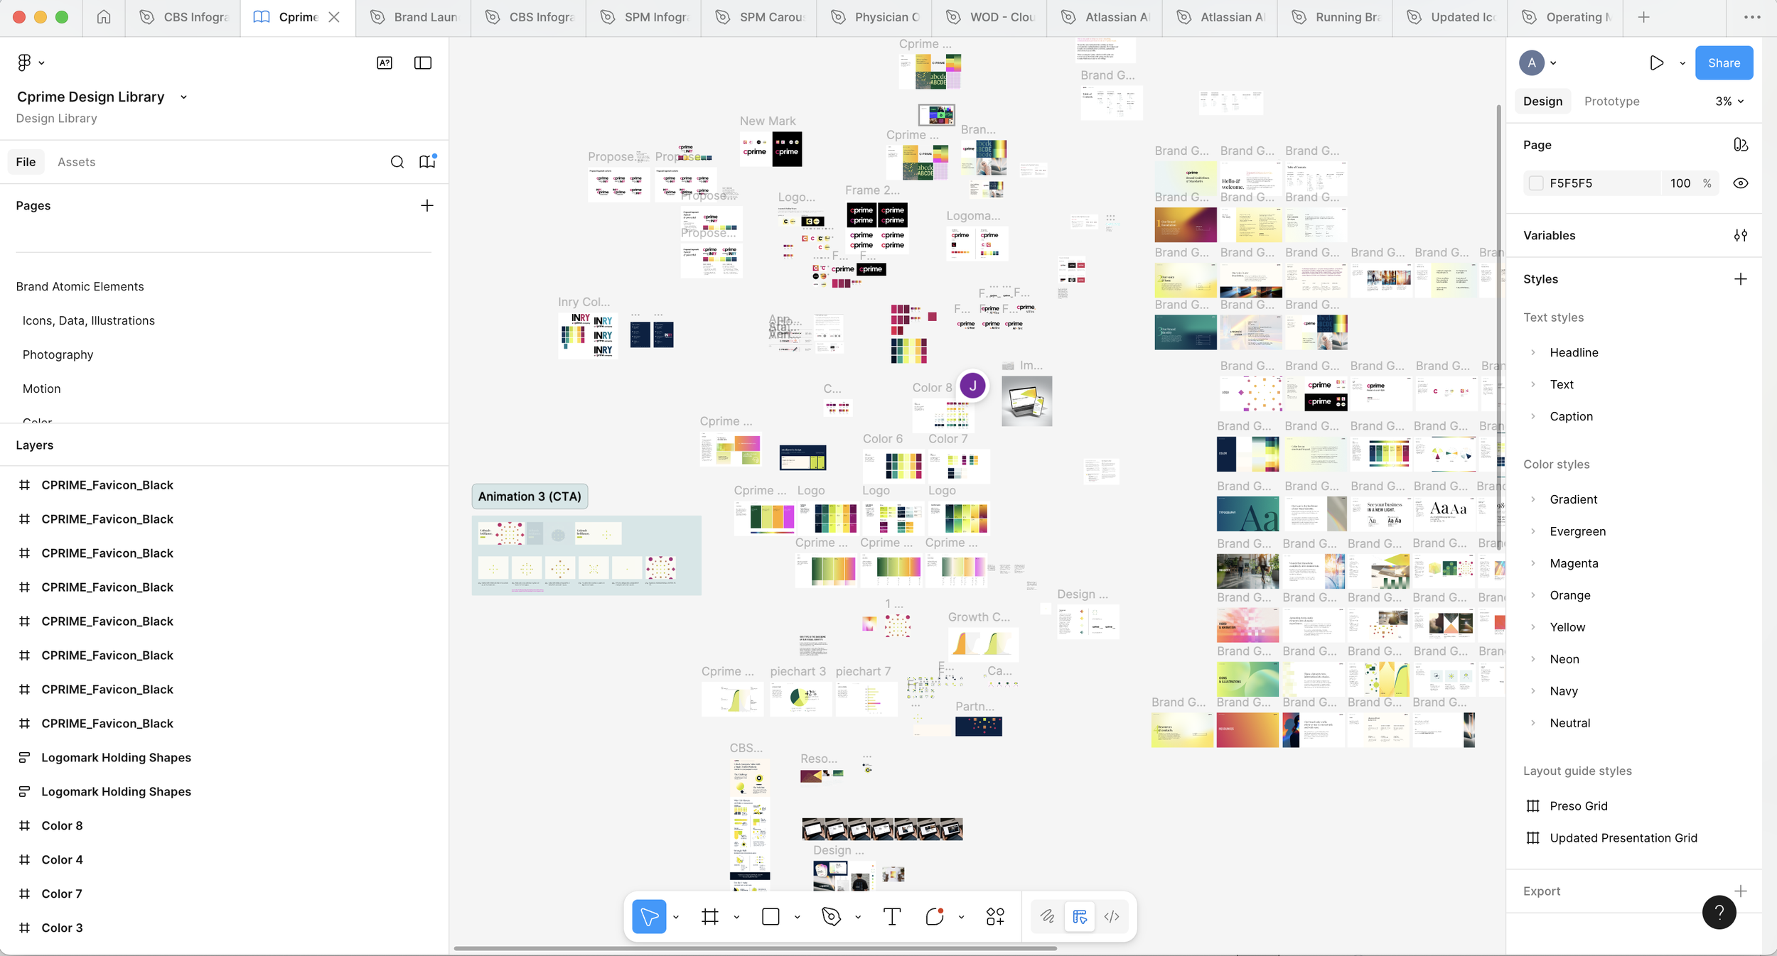Switch to the Assets tab
Screen dimensions: 1777x956
click(x=76, y=162)
